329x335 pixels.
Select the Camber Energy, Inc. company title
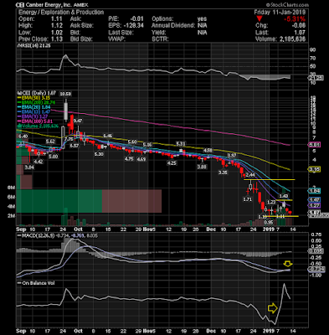pyautogui.click(x=49, y=5)
